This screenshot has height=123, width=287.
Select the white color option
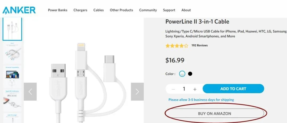[182, 74]
